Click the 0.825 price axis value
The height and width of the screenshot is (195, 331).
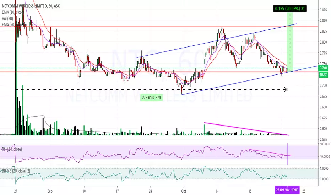324,31
